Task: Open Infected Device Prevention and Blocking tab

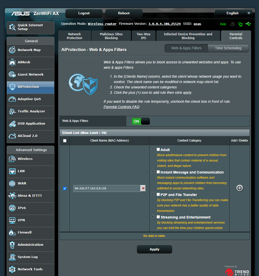Action: [188, 36]
